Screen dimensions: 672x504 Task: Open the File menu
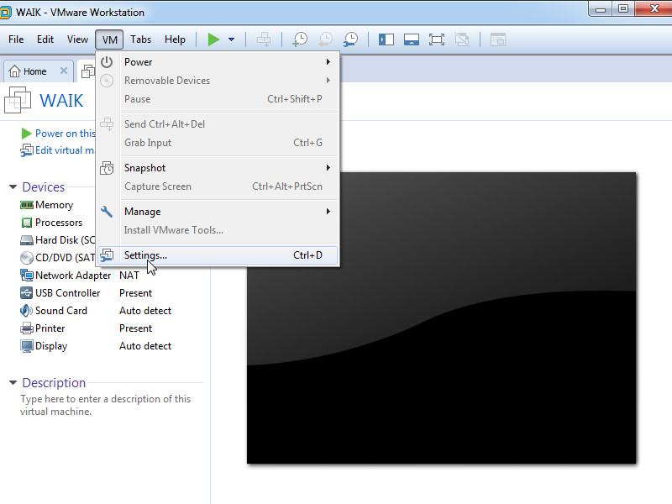click(x=16, y=39)
